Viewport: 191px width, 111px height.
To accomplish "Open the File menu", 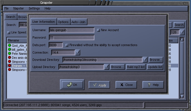I will tap(6, 8).
